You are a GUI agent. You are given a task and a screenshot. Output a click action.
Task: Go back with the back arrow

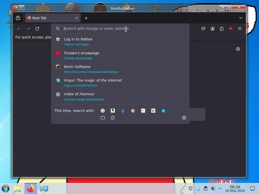(x=19, y=29)
